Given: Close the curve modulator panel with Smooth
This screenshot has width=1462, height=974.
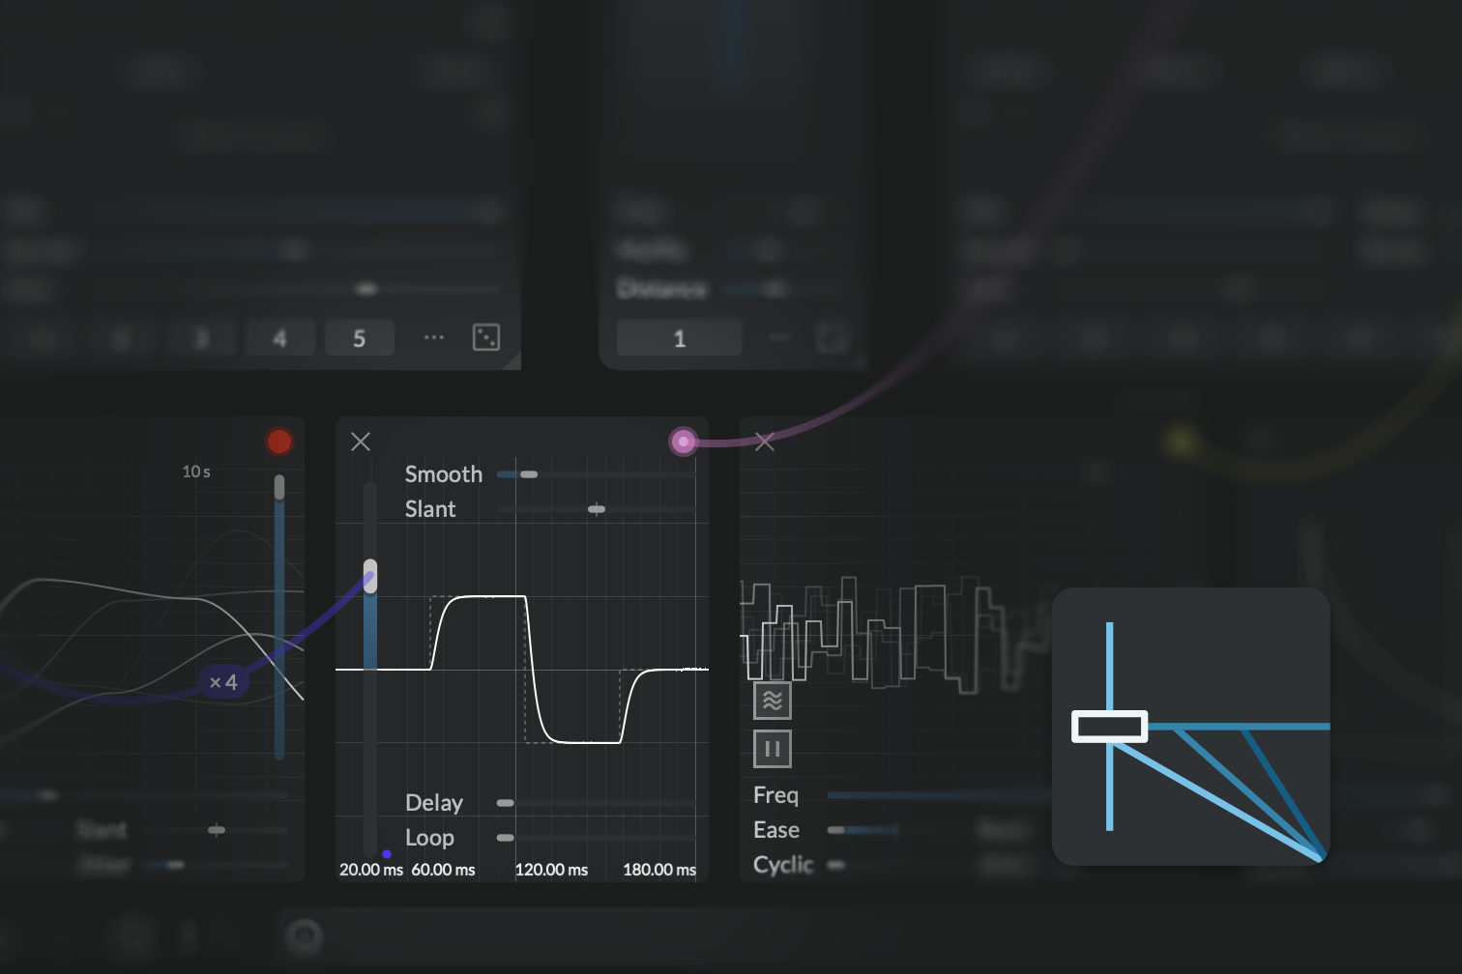Looking at the screenshot, I should coord(361,442).
